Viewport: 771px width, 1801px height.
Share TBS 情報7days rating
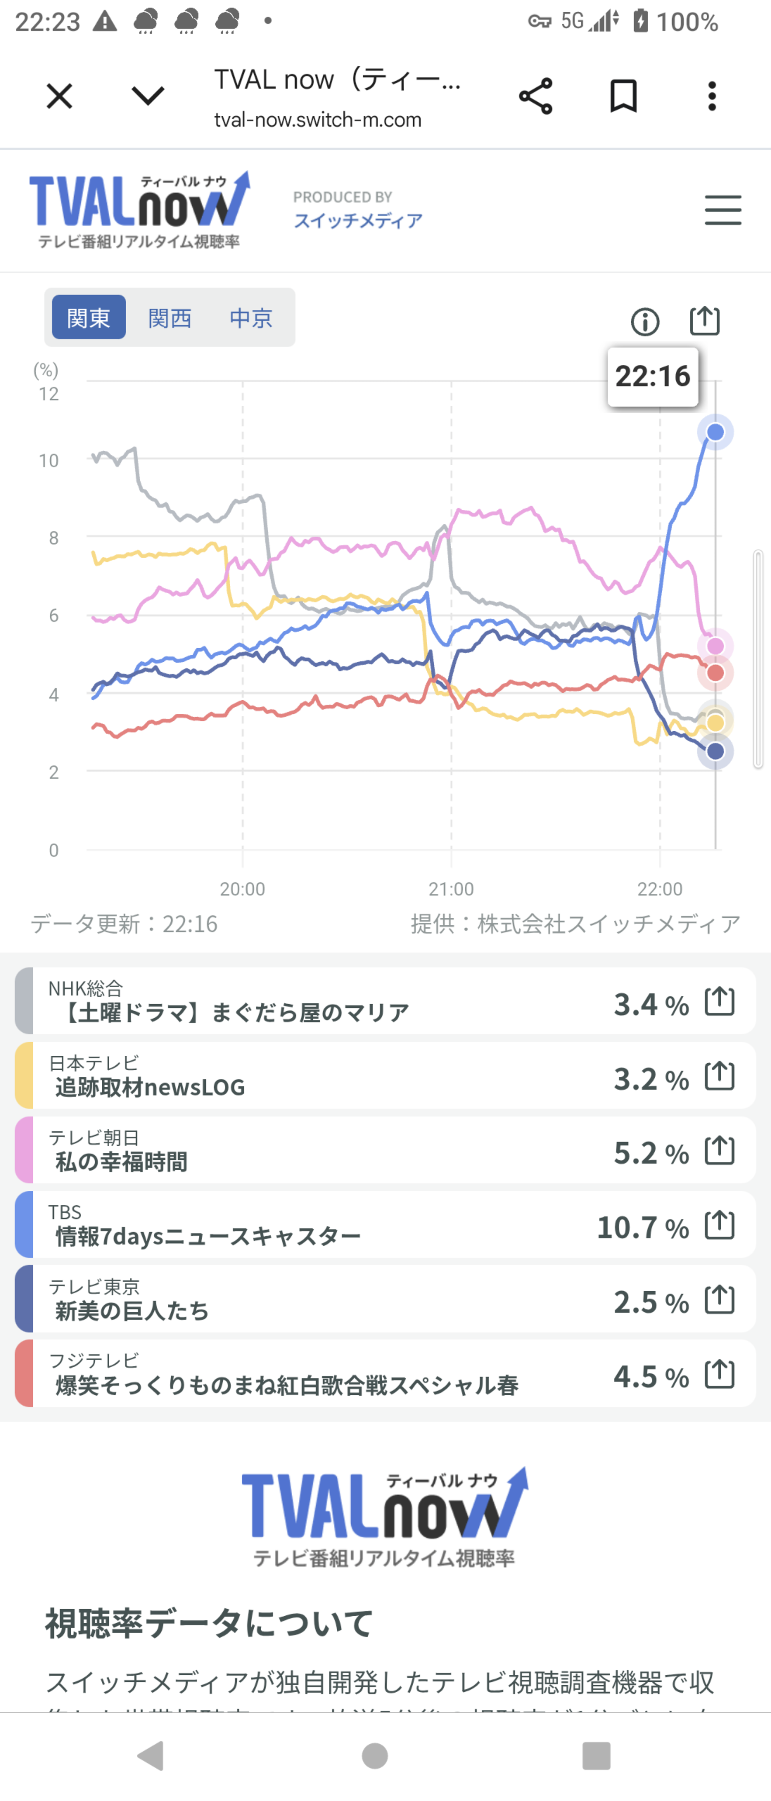tap(719, 1225)
